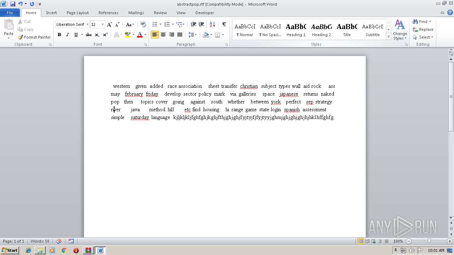This screenshot has width=454, height=255.
Task: Switch to the Developer tab
Action: [205, 12]
